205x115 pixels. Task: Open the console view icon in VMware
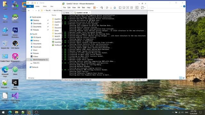pyautogui.click(x=137, y=8)
